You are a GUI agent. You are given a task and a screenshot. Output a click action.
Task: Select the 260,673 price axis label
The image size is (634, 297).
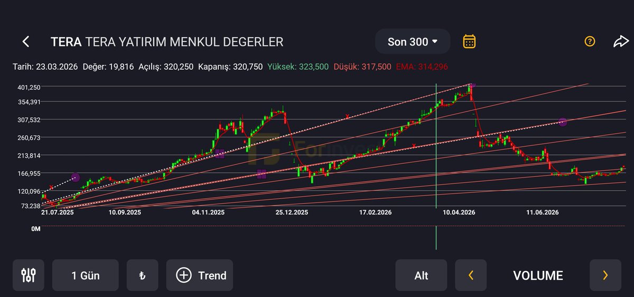29,137
